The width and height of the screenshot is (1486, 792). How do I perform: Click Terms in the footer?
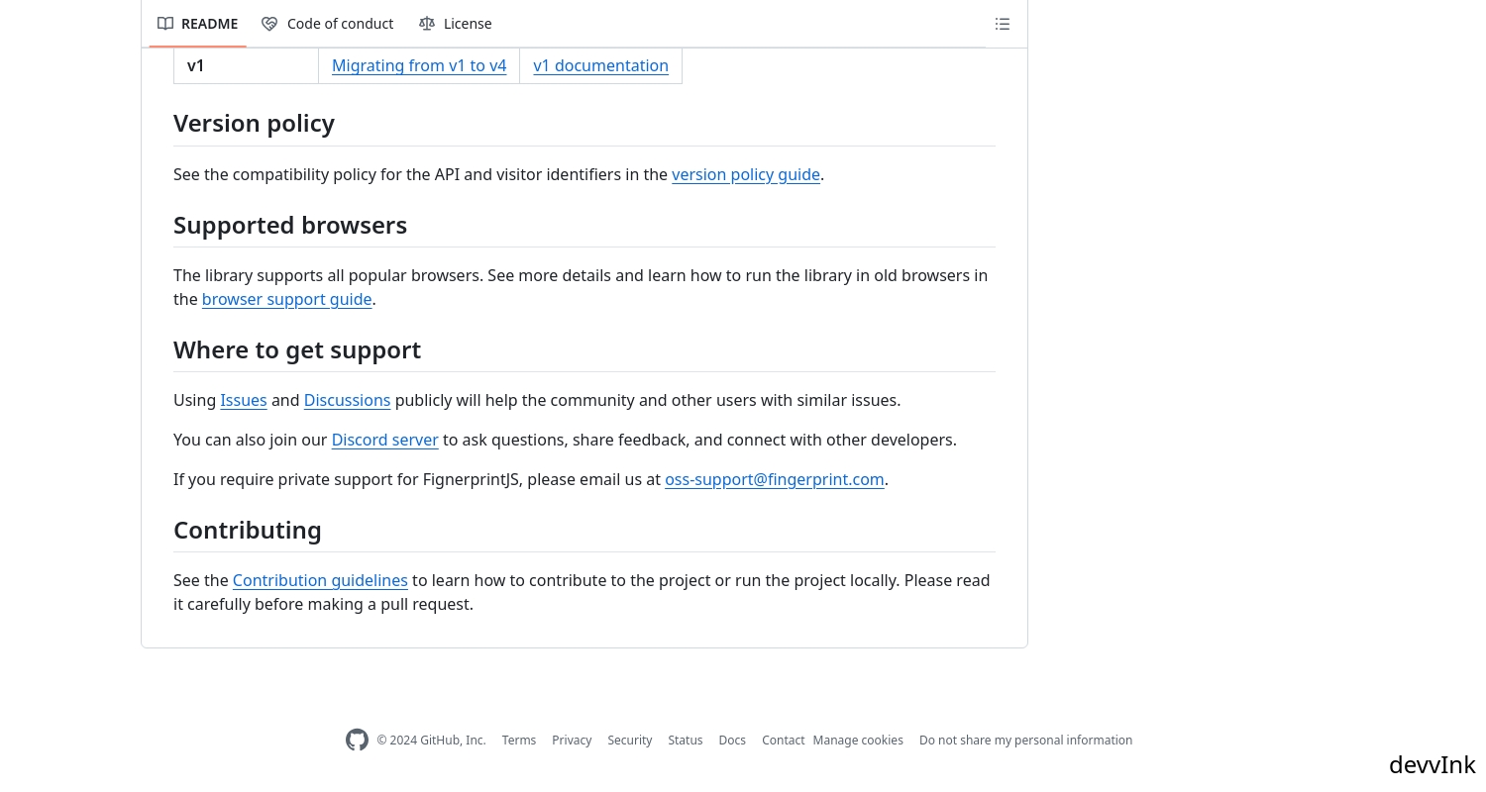coord(519,740)
